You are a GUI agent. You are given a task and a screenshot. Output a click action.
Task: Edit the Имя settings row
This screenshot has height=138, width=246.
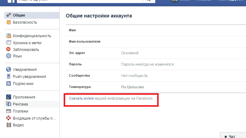click(156, 30)
